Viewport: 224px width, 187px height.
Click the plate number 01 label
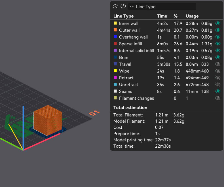(x=94, y=113)
